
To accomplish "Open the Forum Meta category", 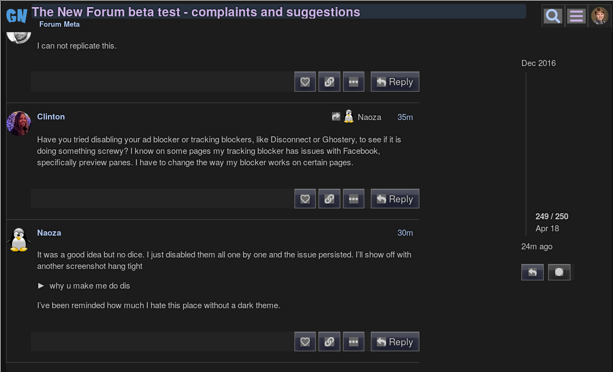I will pyautogui.click(x=59, y=25).
